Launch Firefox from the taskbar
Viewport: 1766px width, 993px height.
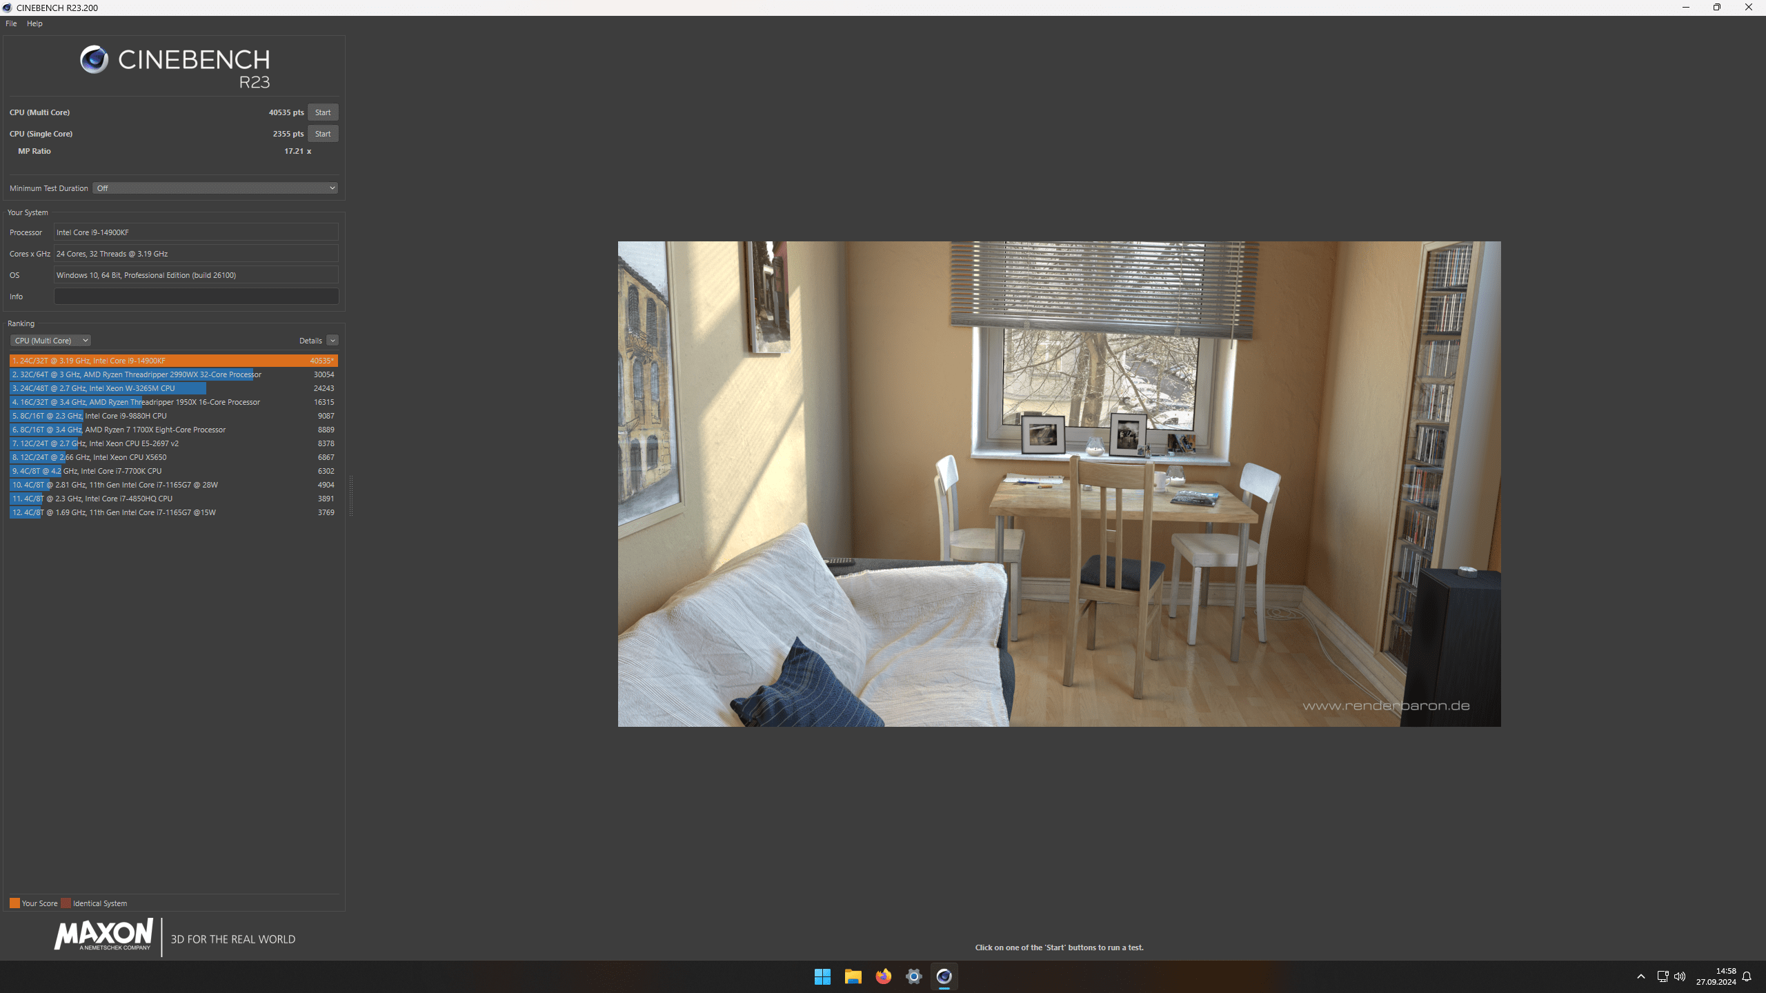click(883, 976)
